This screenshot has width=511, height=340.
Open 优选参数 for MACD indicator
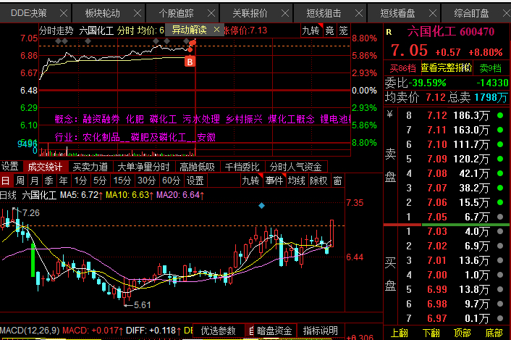tap(219, 331)
